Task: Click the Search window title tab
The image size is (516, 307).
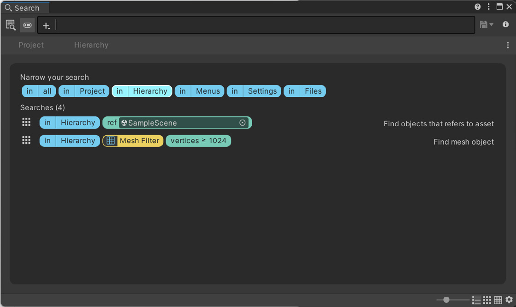Action: [25, 7]
